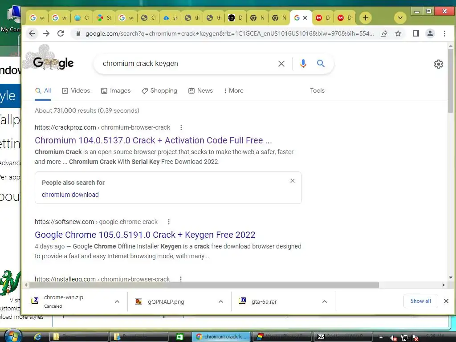Click the vertical scrollbar thumb

click(x=451, y=81)
